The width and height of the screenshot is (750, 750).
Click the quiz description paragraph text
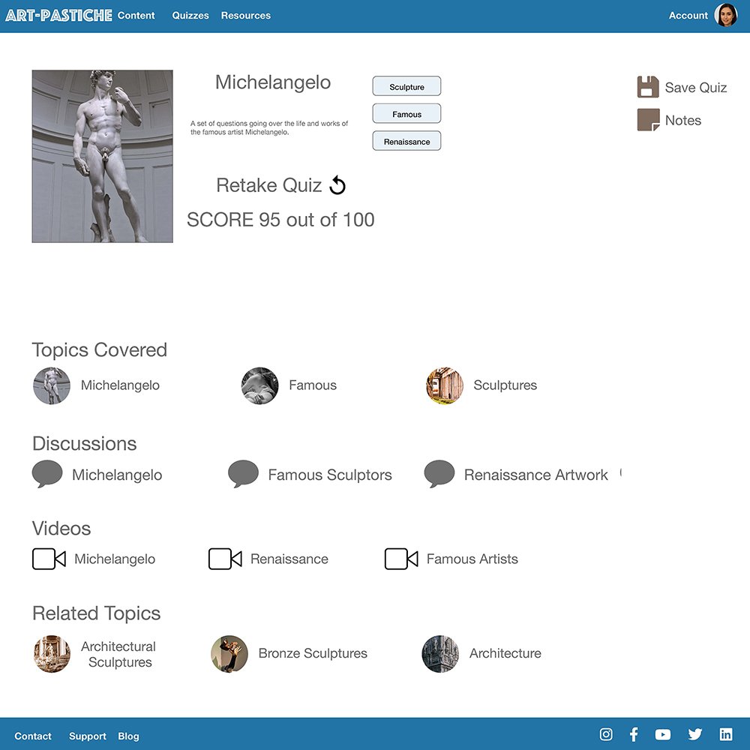point(269,127)
